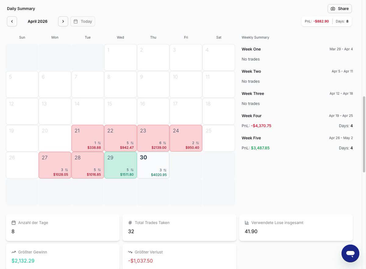Click the trades icon on April 28

pos(99,170)
